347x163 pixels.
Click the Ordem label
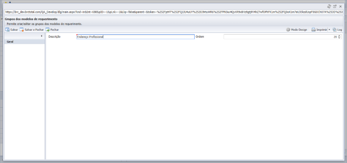point(200,37)
